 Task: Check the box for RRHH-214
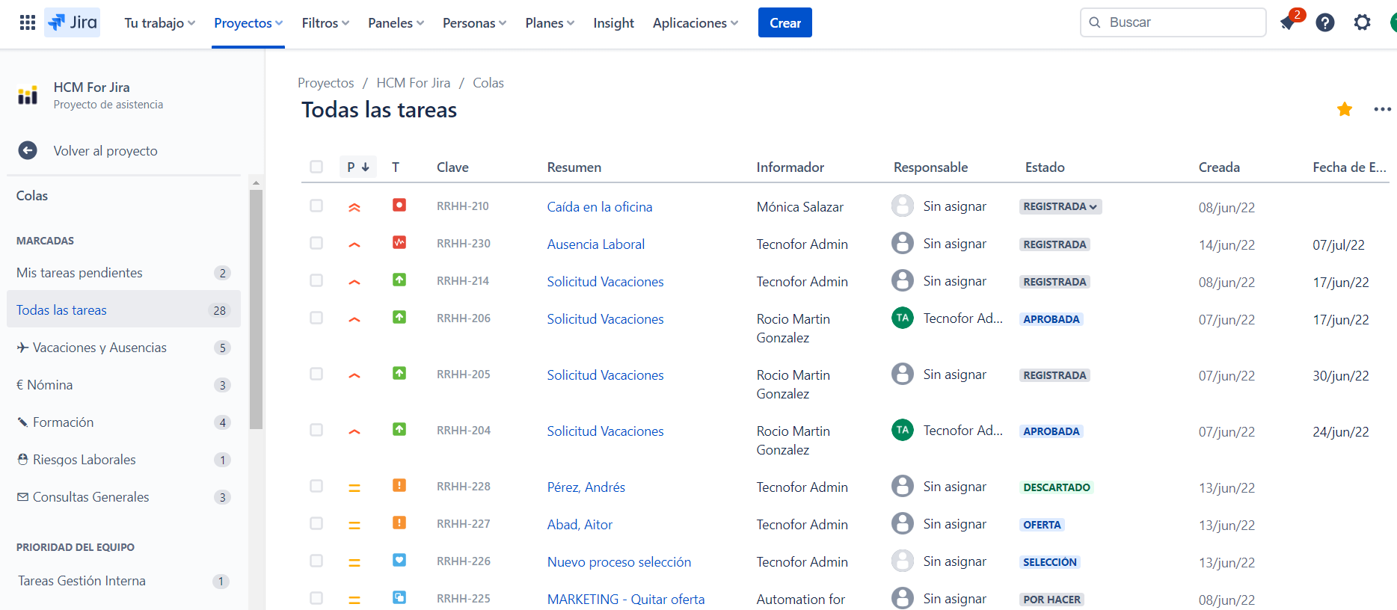(x=316, y=280)
